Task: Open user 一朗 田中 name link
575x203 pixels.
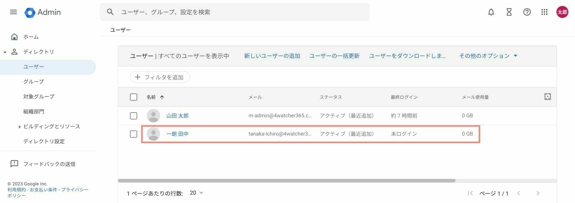Action: click(x=177, y=134)
